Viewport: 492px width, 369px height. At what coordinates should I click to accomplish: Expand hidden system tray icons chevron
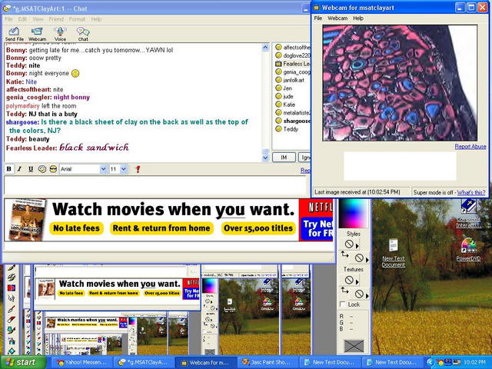click(x=430, y=362)
